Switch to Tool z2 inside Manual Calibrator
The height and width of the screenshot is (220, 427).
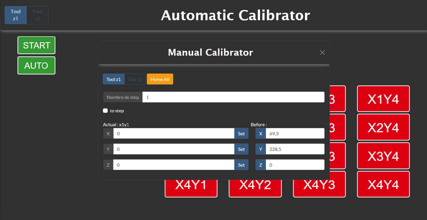tap(135, 79)
